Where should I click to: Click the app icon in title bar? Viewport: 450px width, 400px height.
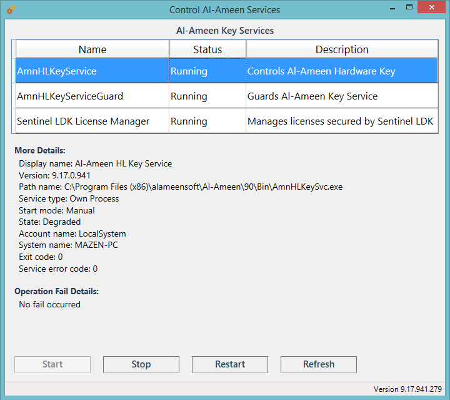(11, 10)
